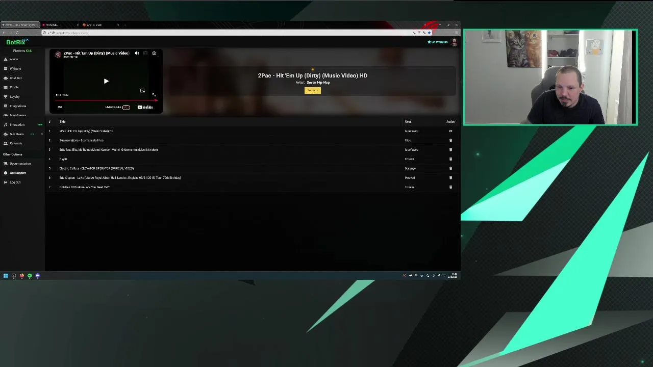This screenshot has height=367, width=653.
Task: Open the Mini-Games section
Action: (18, 115)
